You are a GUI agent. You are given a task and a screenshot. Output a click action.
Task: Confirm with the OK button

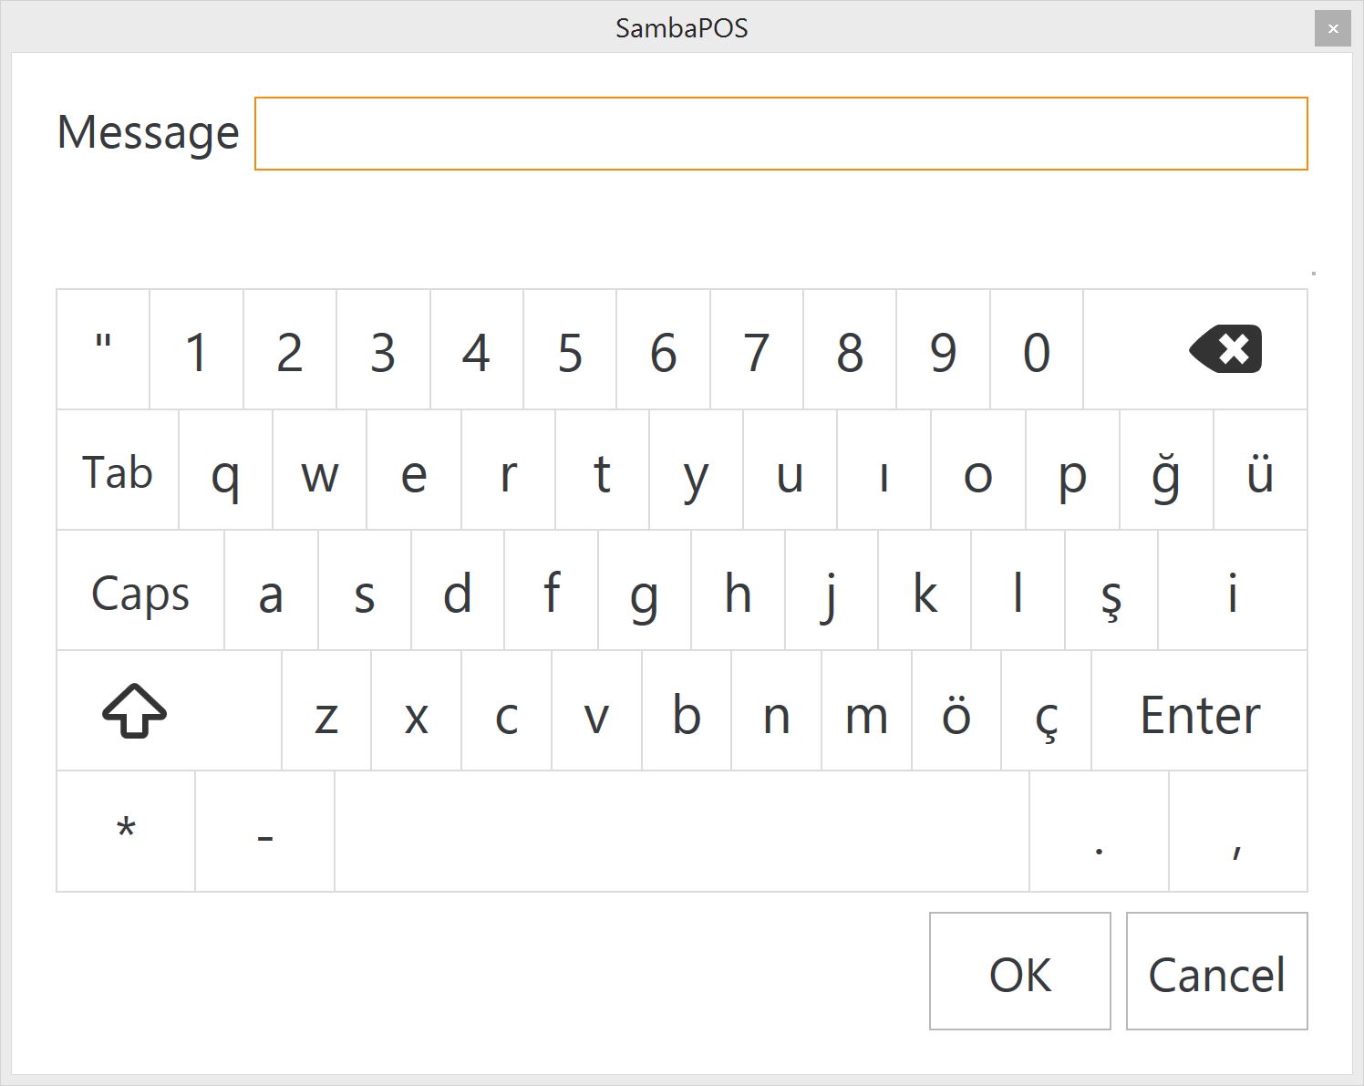pyautogui.click(x=1020, y=971)
